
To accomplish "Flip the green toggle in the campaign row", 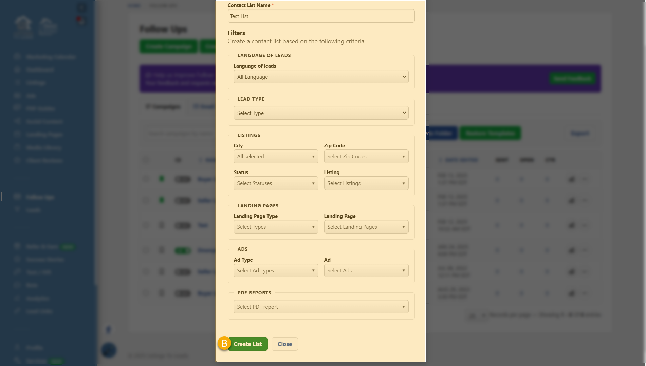I will pos(183,250).
